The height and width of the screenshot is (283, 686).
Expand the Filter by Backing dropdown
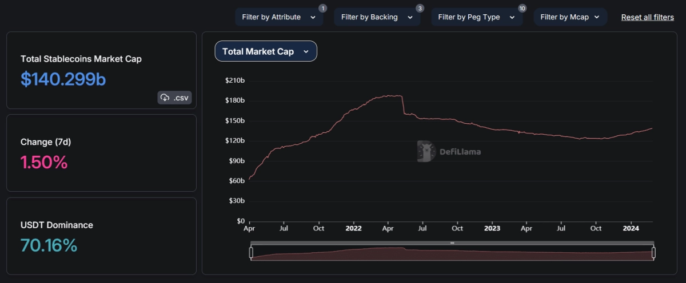point(377,17)
